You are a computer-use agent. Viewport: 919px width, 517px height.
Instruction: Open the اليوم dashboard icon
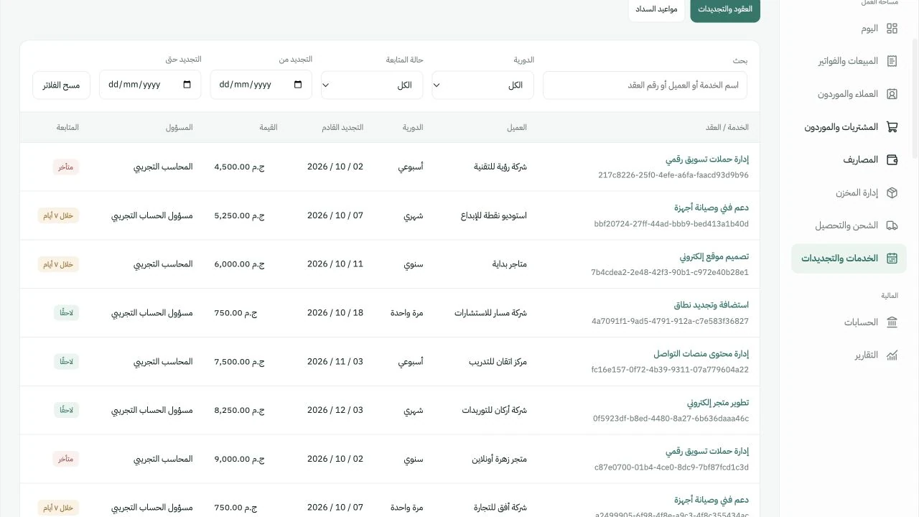tap(892, 29)
